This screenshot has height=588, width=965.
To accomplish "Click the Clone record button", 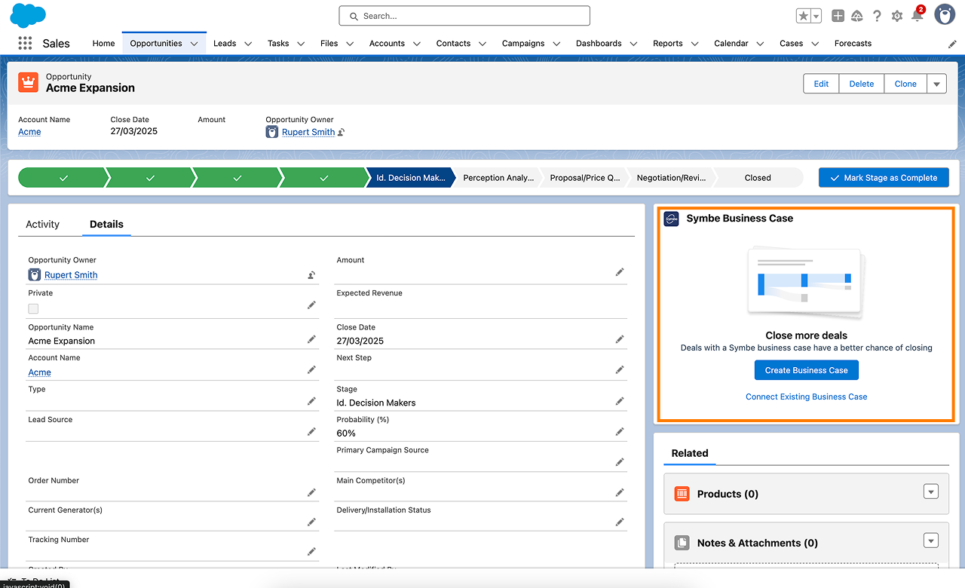I will coord(905,84).
